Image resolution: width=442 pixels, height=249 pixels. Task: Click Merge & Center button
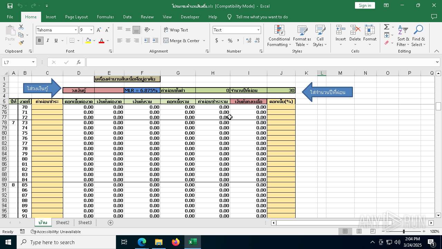(182, 40)
